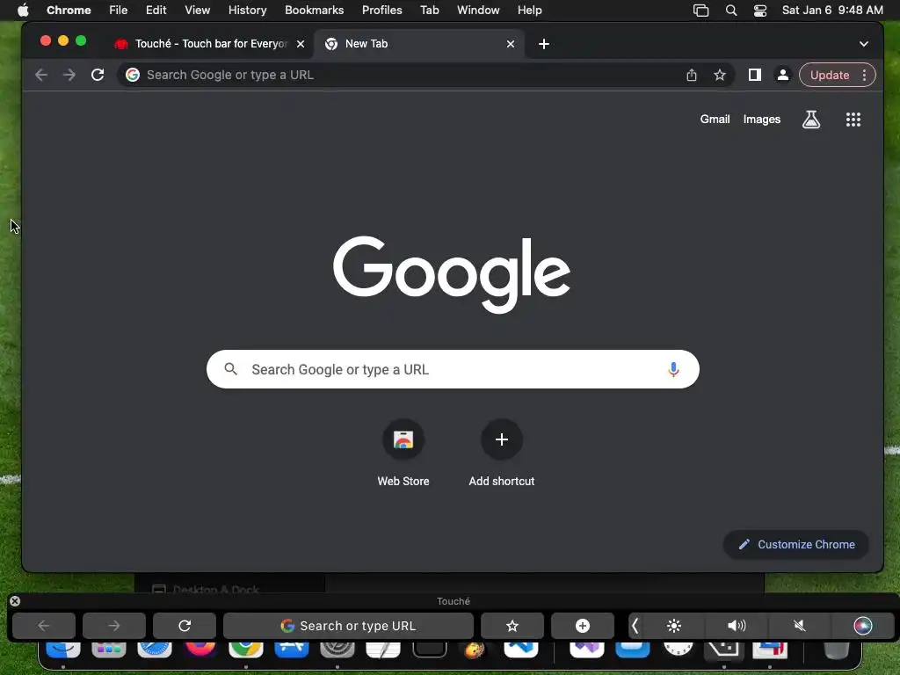
Task: Bookmark this tab with the star icon
Action: (x=720, y=75)
